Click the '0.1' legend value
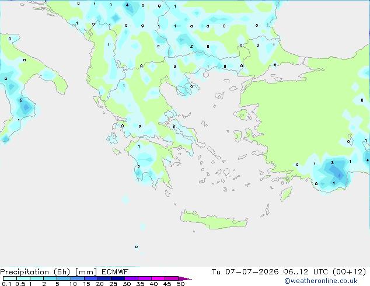The width and height of the screenshot is (370, 286). coord(6,284)
